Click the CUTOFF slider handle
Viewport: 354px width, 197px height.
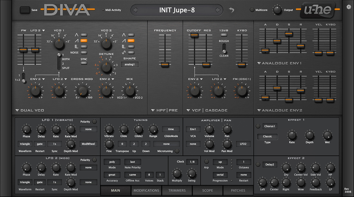point(194,34)
